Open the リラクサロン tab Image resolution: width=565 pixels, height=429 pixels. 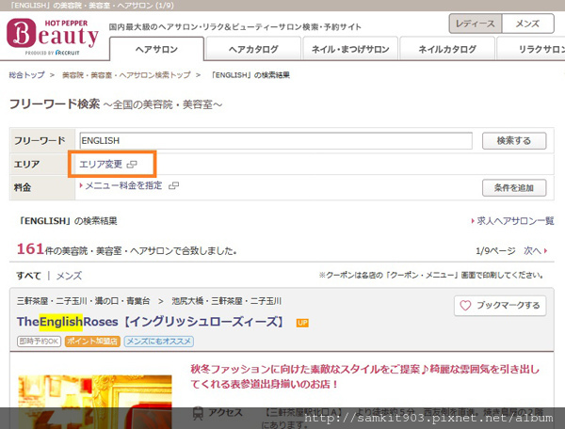point(531,49)
